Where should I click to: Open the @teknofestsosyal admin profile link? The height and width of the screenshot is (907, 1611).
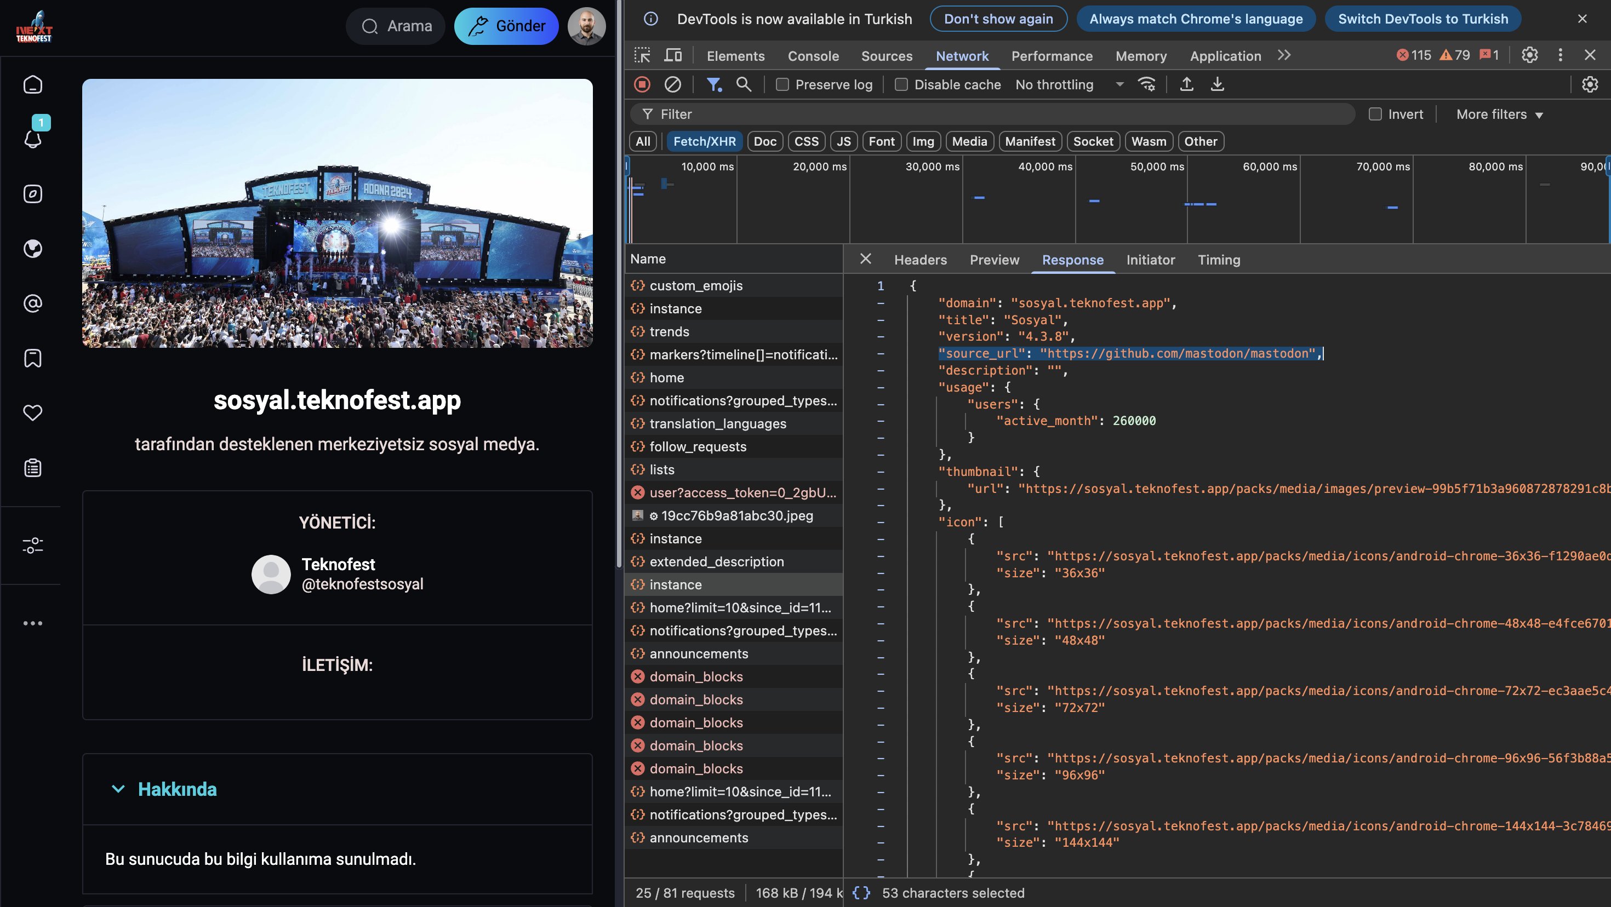click(x=362, y=584)
